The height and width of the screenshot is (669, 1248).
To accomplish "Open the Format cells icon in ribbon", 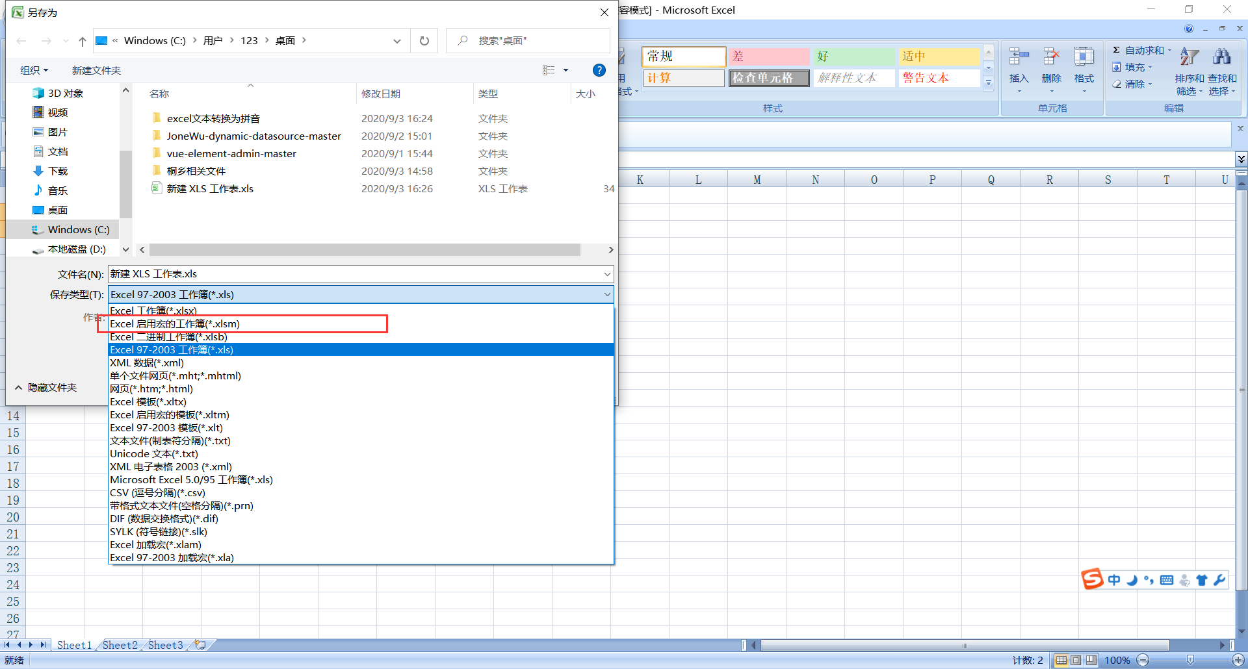I will tap(1084, 57).
